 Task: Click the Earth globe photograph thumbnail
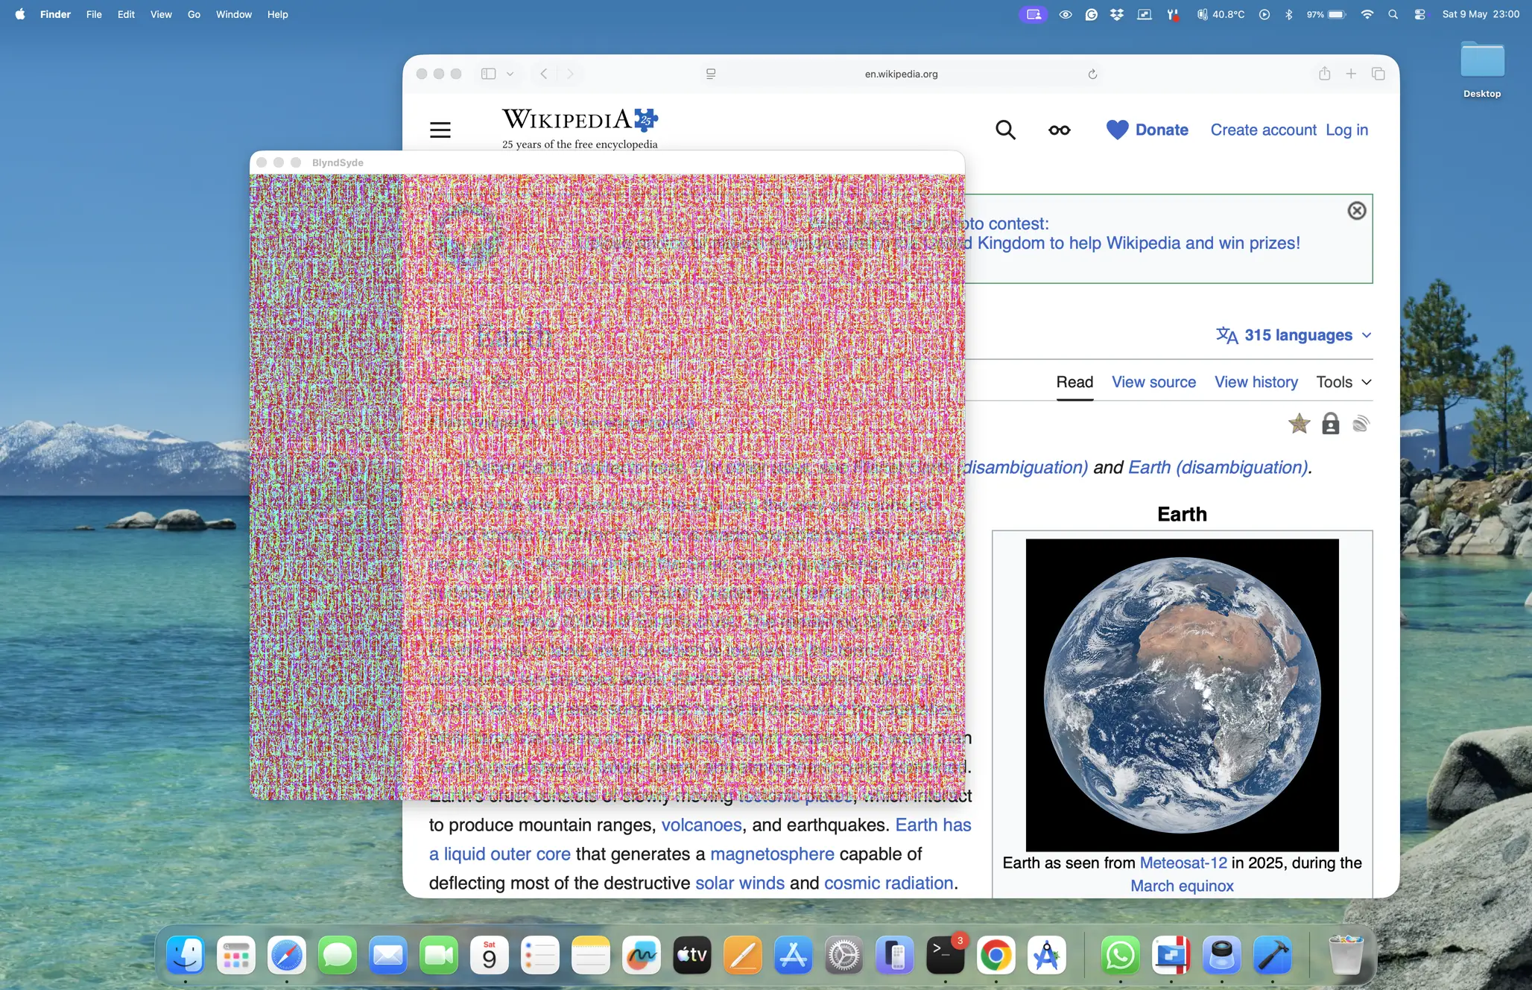pyautogui.click(x=1182, y=694)
